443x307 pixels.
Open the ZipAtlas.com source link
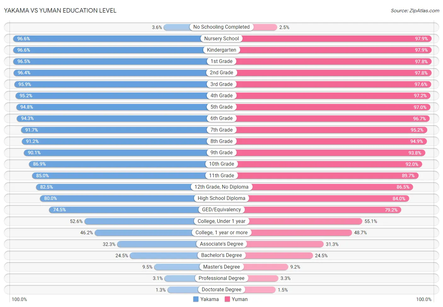415,11
